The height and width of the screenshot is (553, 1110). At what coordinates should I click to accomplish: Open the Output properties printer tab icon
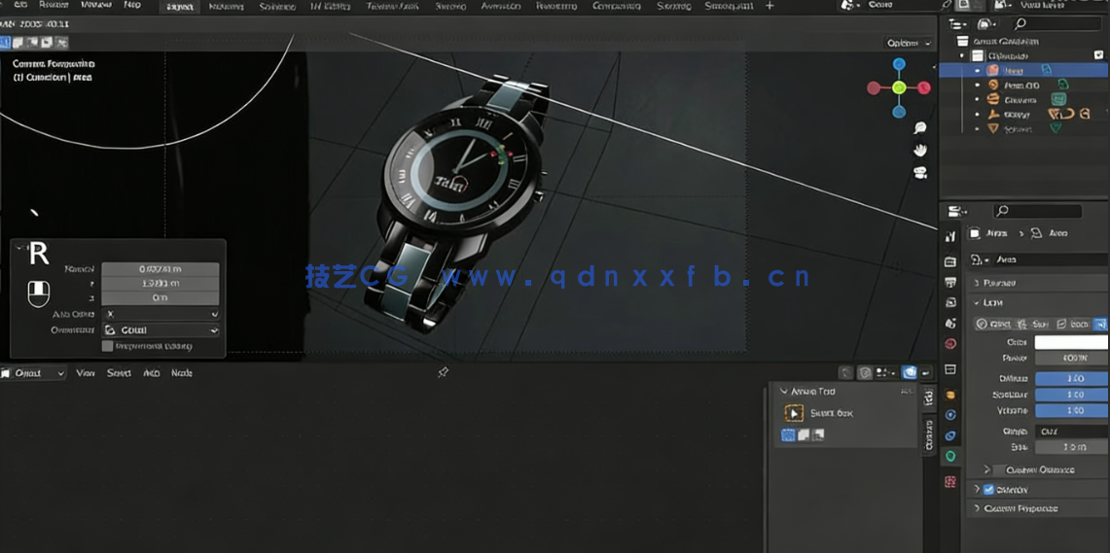[x=950, y=282]
